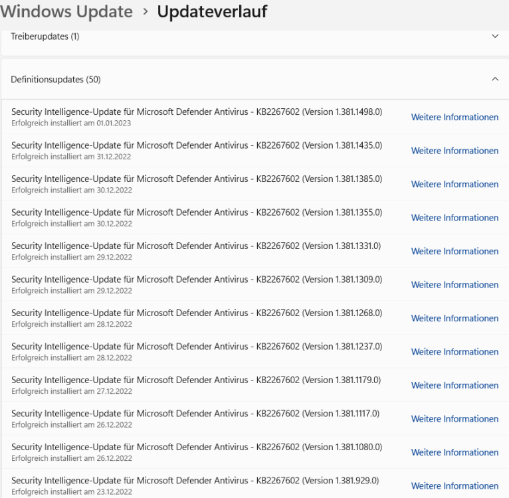This screenshot has height=498, width=509.
Task: Click the Updateverlauf page title
Action: click(x=212, y=12)
